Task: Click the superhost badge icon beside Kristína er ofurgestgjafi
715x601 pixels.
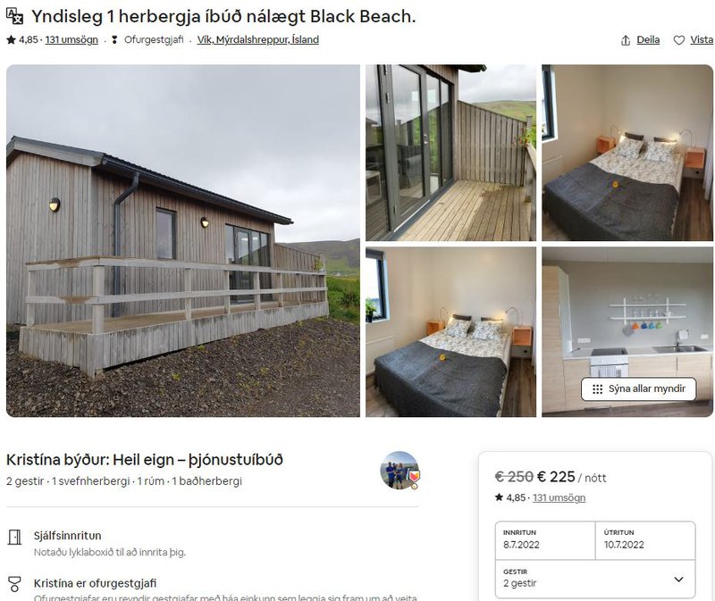Action: (14, 584)
